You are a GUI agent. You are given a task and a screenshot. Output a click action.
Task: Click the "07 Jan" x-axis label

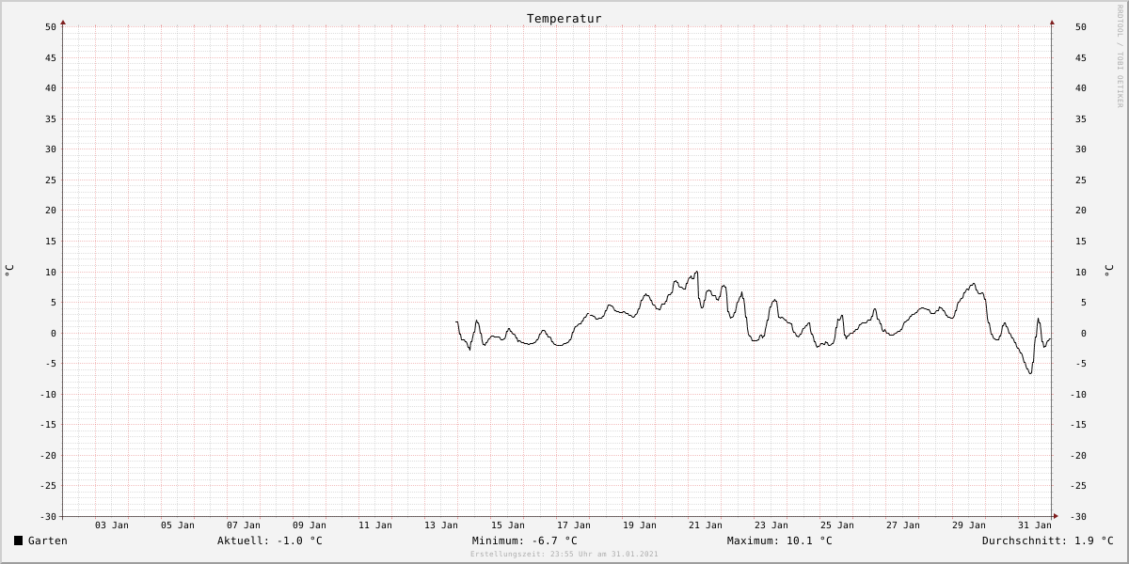[x=244, y=525]
